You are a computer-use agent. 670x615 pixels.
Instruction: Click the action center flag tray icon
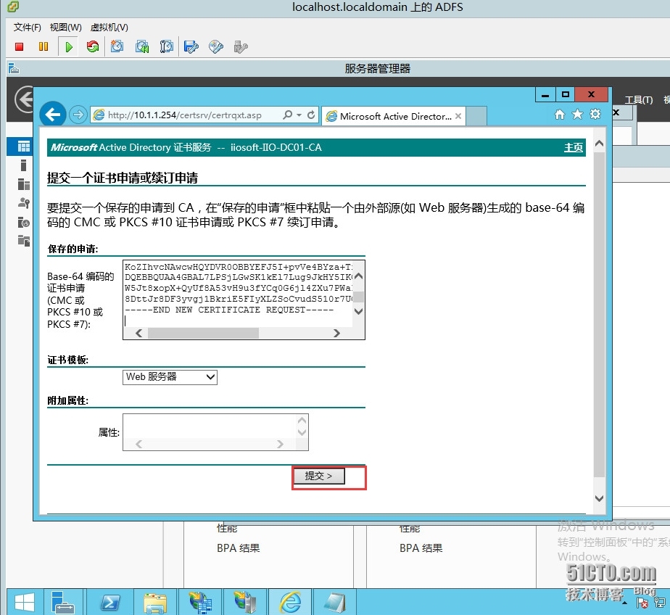642,603
